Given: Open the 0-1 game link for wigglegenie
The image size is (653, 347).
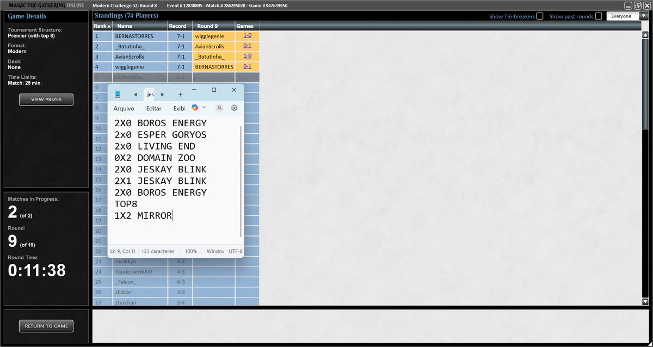Looking at the screenshot, I should pyautogui.click(x=247, y=66).
